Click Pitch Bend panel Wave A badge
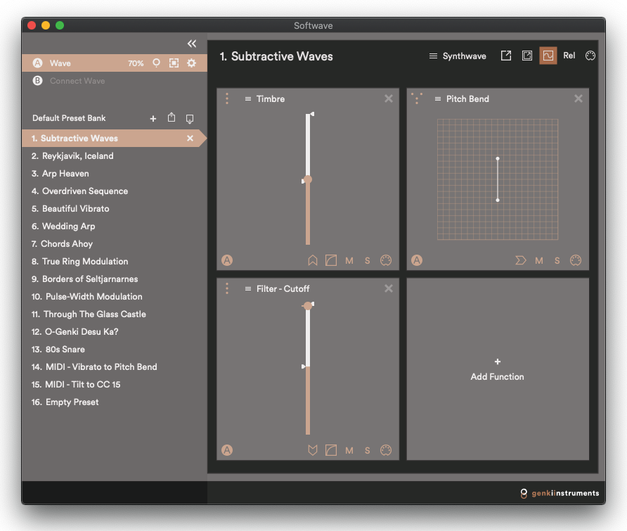627x531 pixels. pyautogui.click(x=417, y=260)
